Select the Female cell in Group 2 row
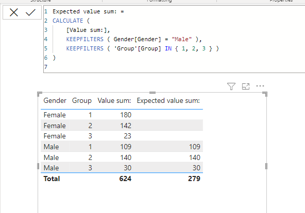Screen dimensions: 305x213 point(55,126)
